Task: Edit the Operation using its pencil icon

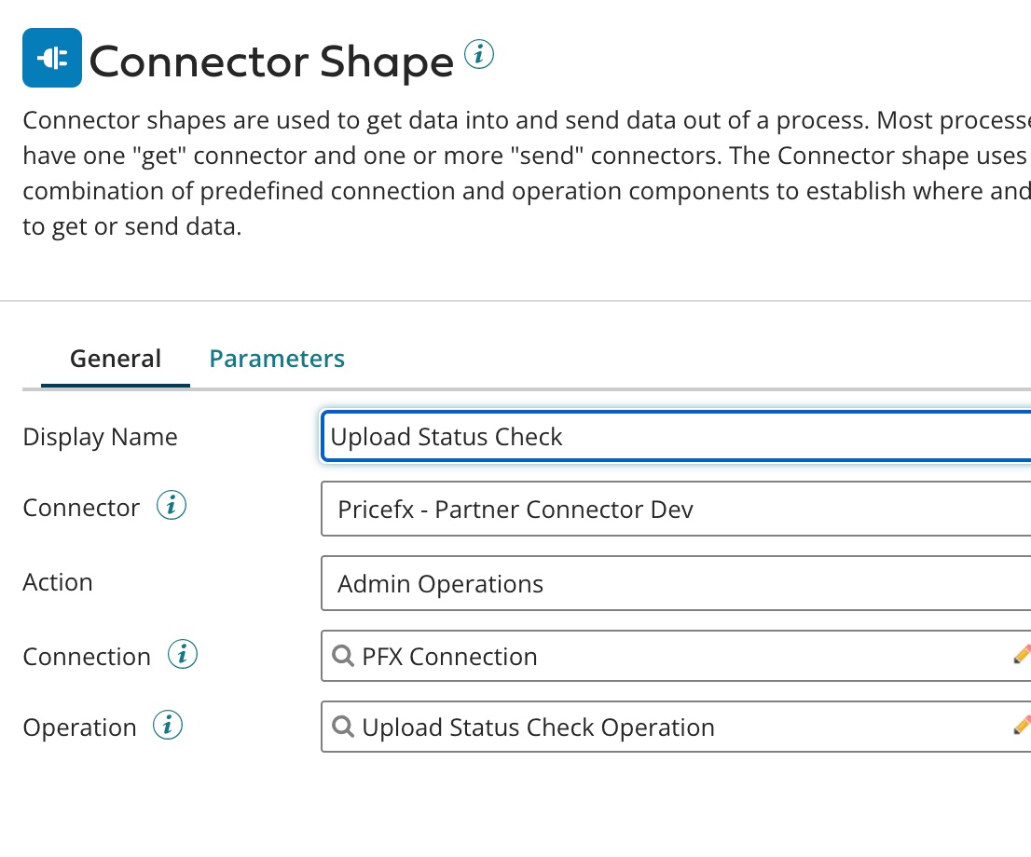Action: click(1021, 726)
